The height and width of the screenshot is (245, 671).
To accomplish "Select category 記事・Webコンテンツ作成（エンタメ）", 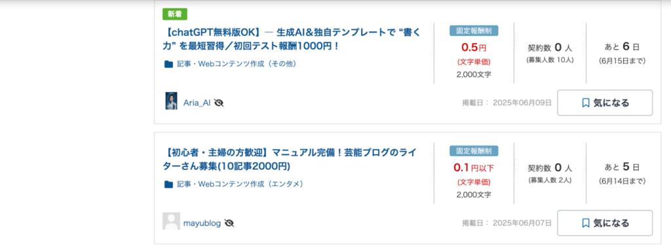I will (x=240, y=184).
